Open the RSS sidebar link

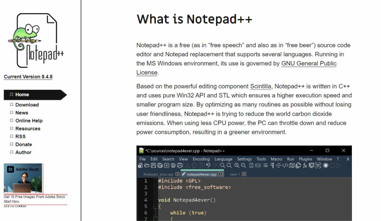pos(21,136)
